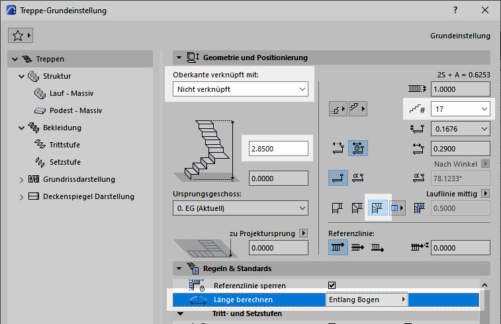Choose the winder landing turning type

click(357, 208)
